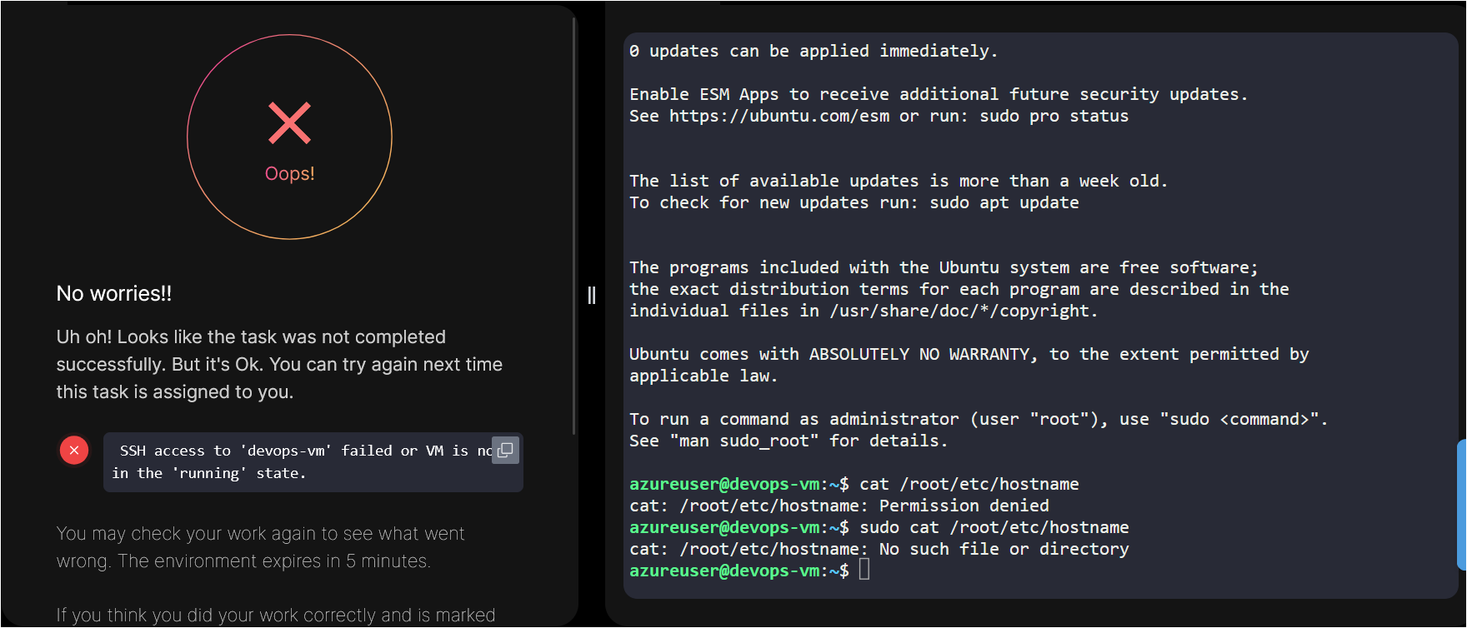This screenshot has height=628, width=1467.
Task: Click the "No such file or directory" output line
Action: (879, 549)
